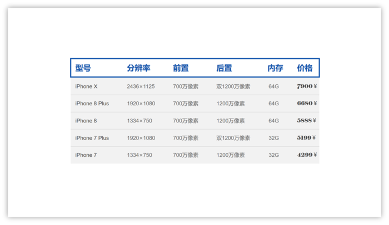Image resolution: width=389 pixels, height=225 pixels.
Task: Select the 价格 header cell
Action: [305, 68]
